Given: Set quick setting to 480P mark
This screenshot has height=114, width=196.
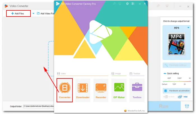Looking at the screenshot, I should click(169, 78).
